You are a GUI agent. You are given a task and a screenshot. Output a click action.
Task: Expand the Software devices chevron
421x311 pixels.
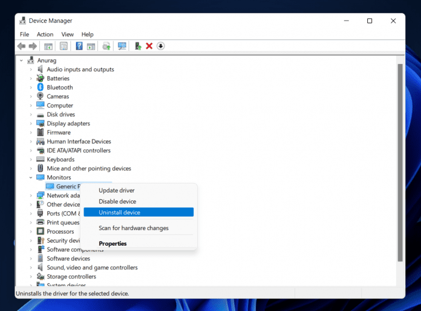[x=31, y=258]
